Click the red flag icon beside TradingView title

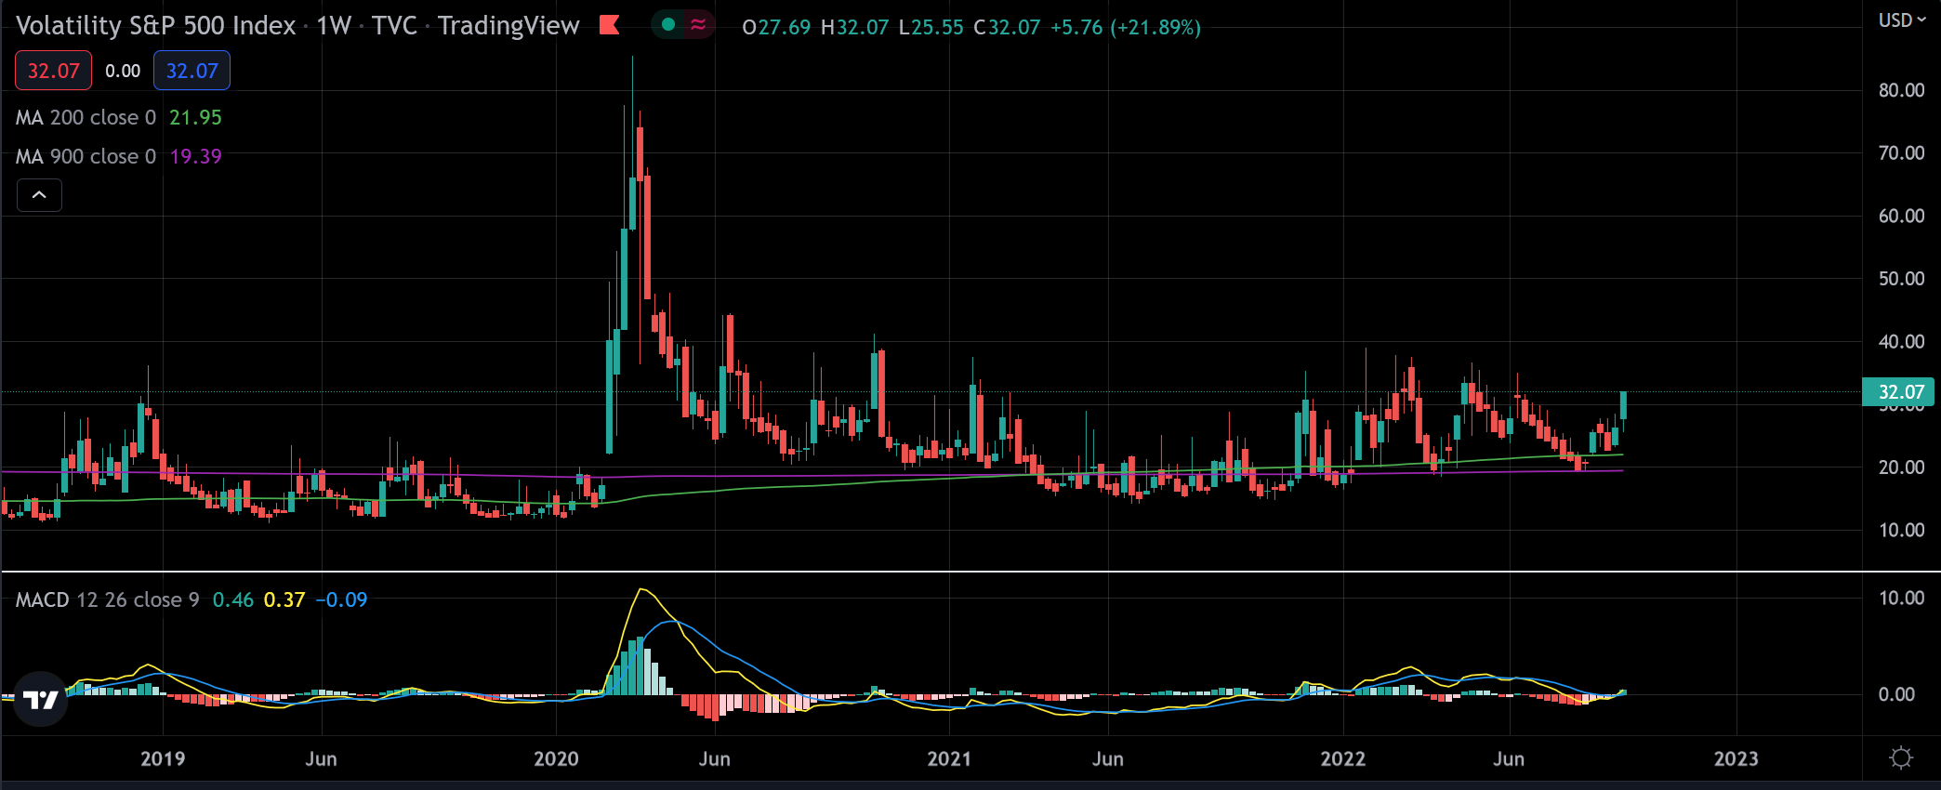point(610,25)
